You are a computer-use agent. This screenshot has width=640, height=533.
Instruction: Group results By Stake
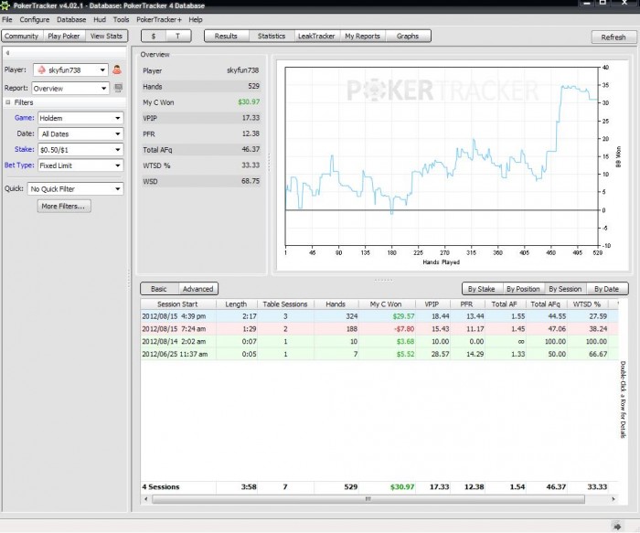(x=482, y=289)
